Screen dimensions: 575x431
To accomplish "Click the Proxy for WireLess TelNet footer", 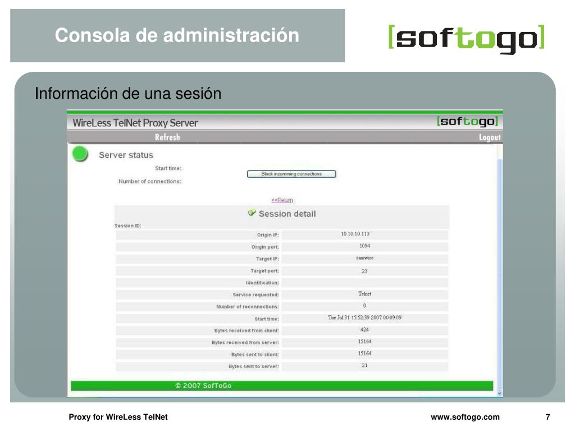I will click(118, 417).
